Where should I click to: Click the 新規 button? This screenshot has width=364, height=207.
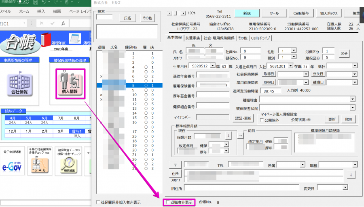click(247, 13)
